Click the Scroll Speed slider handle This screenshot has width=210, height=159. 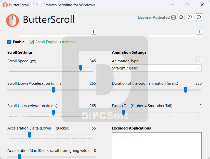coord(81,68)
